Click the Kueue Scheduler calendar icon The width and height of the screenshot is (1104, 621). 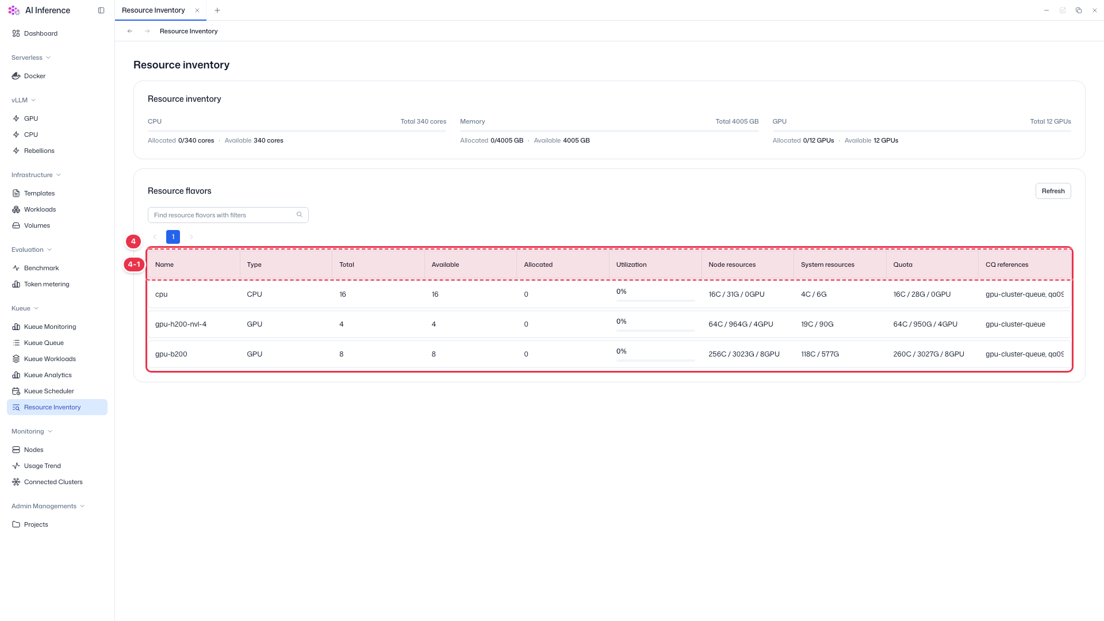16,391
